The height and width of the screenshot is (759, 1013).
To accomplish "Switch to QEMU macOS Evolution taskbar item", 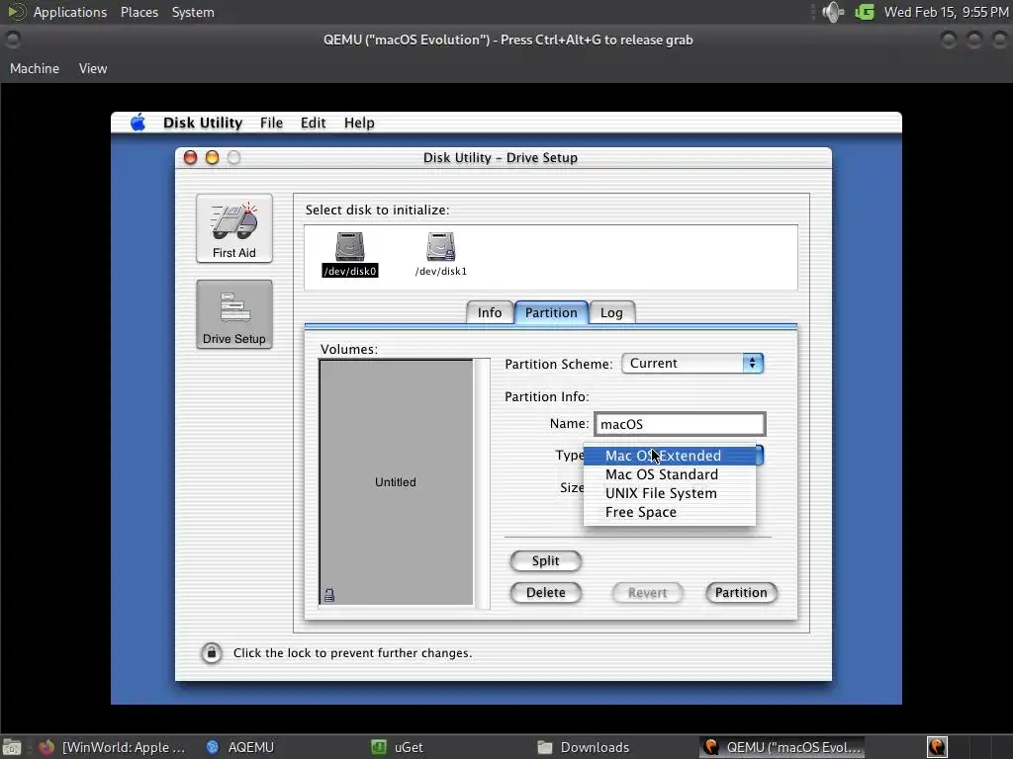I will (x=783, y=747).
